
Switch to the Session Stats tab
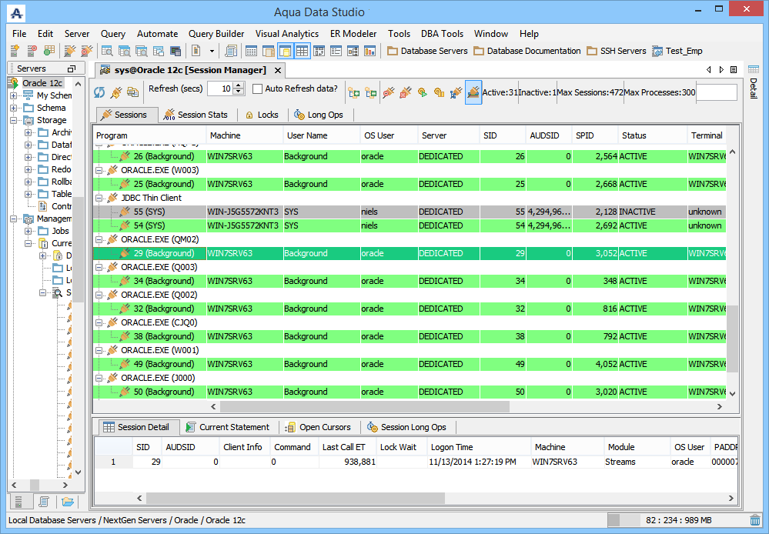195,115
